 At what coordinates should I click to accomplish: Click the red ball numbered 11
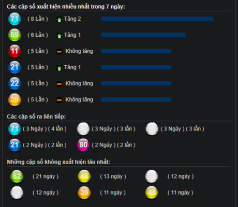pos(14,51)
